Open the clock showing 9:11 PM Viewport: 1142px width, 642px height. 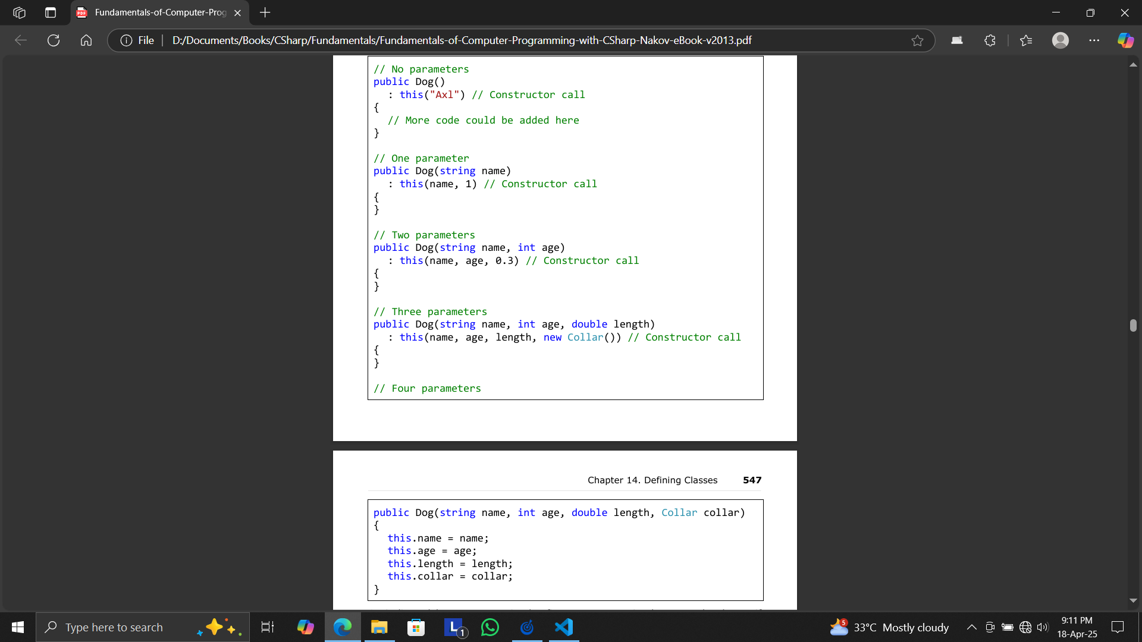tap(1077, 627)
